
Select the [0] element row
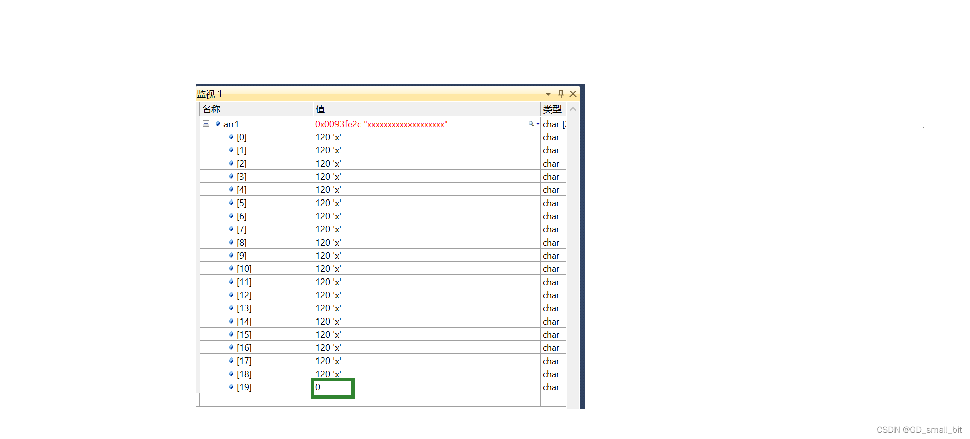383,137
